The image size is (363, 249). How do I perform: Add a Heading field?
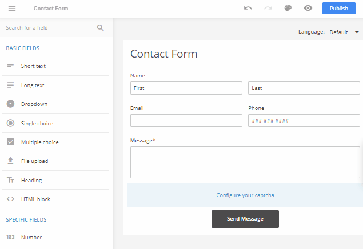55,180
